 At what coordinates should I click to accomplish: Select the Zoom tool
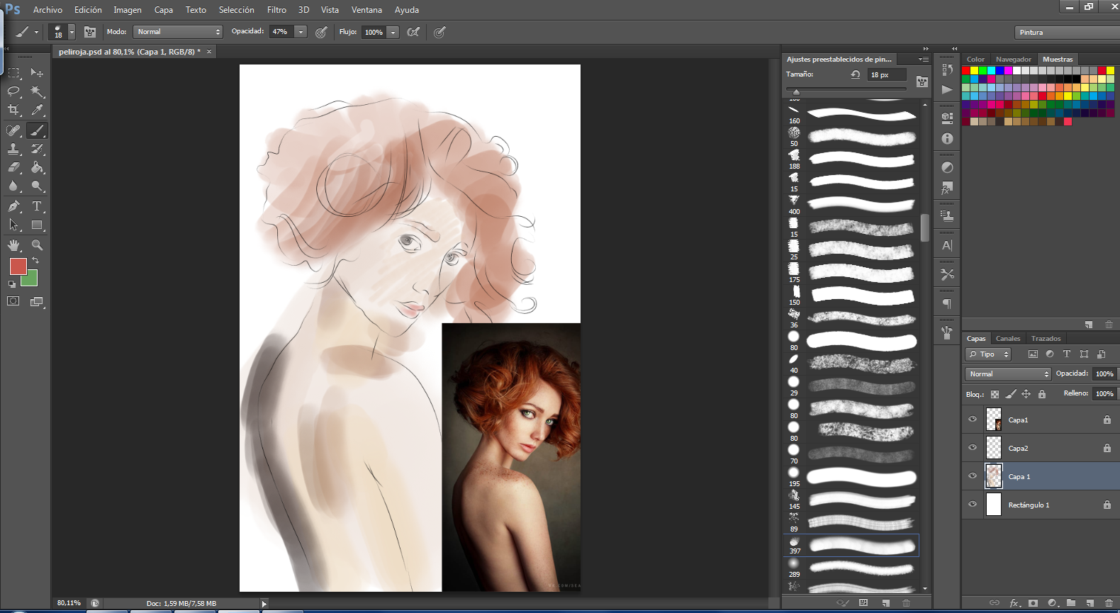[37, 245]
